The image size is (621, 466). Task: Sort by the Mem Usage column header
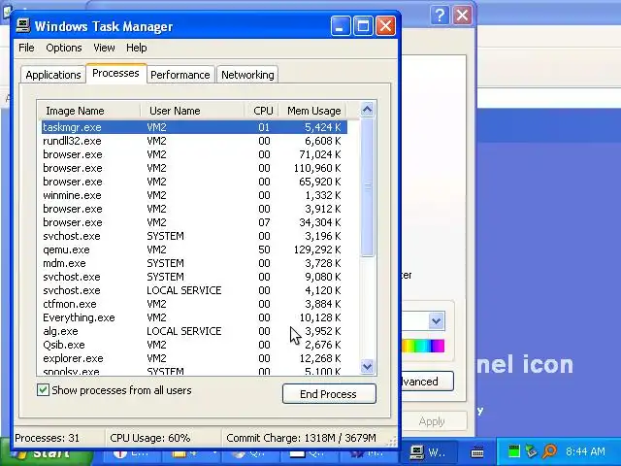pos(313,111)
